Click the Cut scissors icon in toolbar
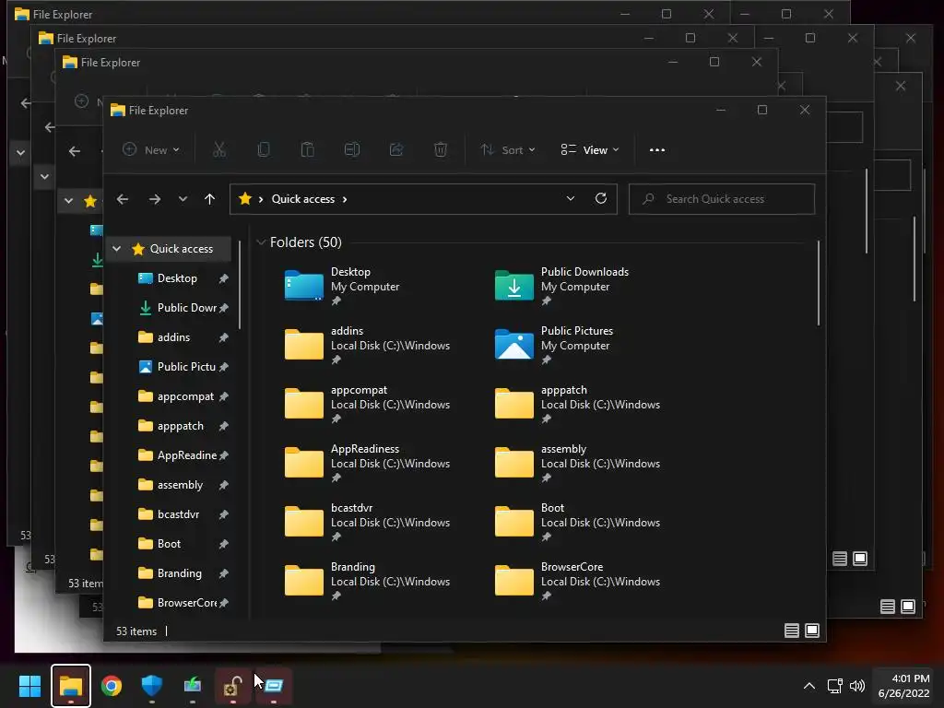This screenshot has width=944, height=708. pos(219,149)
